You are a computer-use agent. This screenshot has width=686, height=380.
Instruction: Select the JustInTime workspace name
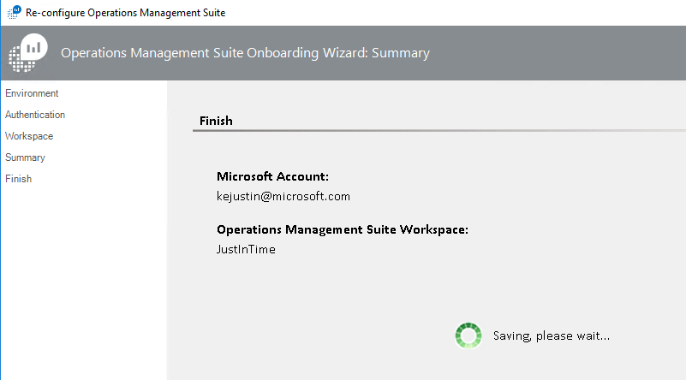click(x=247, y=249)
